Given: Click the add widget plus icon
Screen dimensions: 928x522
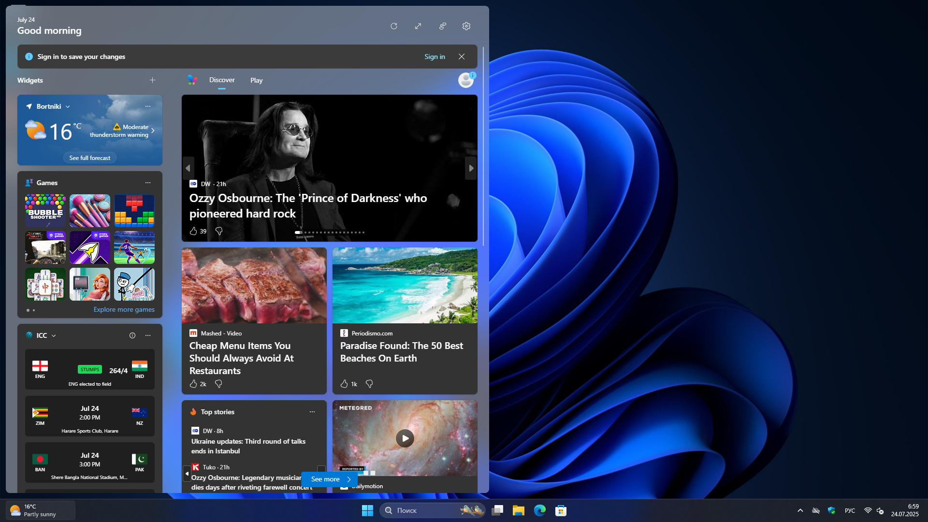Looking at the screenshot, I should [152, 80].
